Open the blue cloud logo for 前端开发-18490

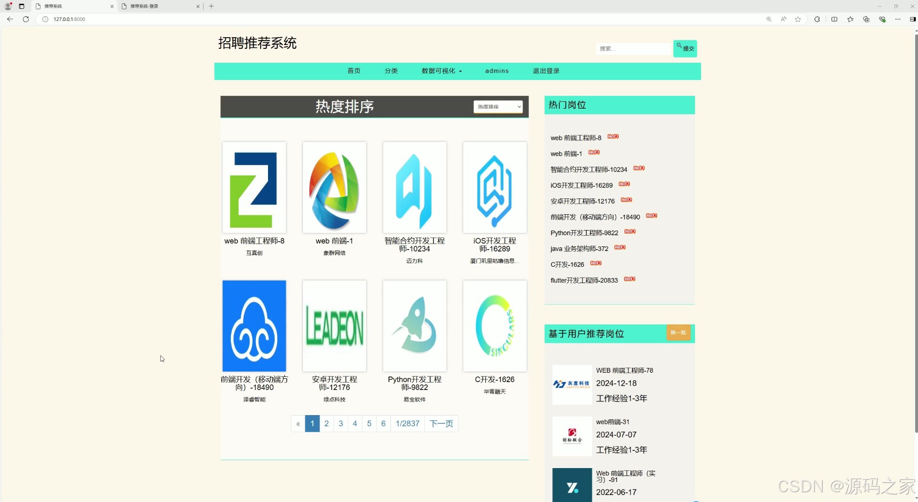(254, 326)
